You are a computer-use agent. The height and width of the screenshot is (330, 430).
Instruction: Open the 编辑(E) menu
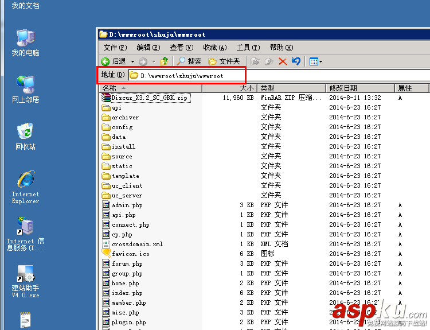(148, 48)
